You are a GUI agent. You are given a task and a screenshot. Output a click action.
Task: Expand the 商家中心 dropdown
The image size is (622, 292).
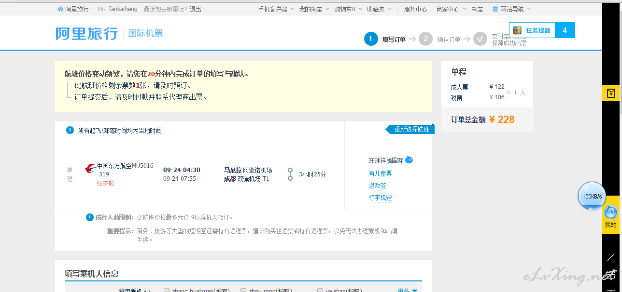(x=451, y=9)
